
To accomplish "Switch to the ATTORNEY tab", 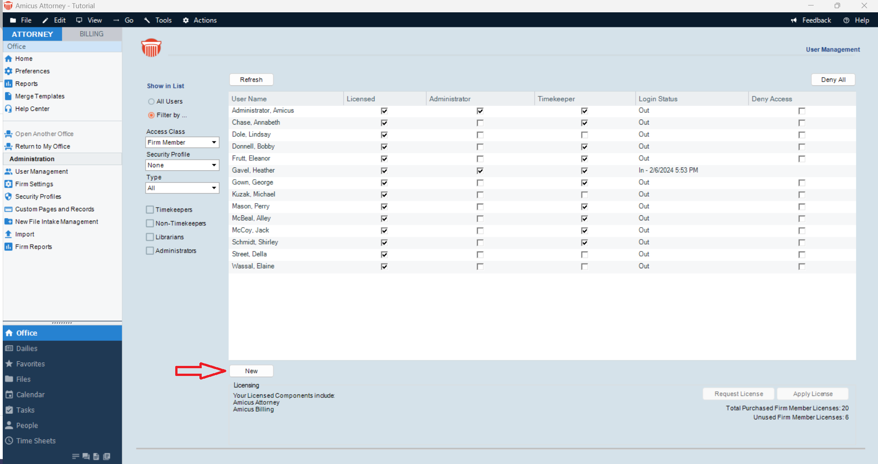I will tap(32, 34).
